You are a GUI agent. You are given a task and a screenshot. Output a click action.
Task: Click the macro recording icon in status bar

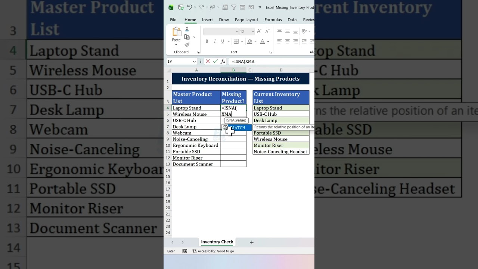point(185,251)
